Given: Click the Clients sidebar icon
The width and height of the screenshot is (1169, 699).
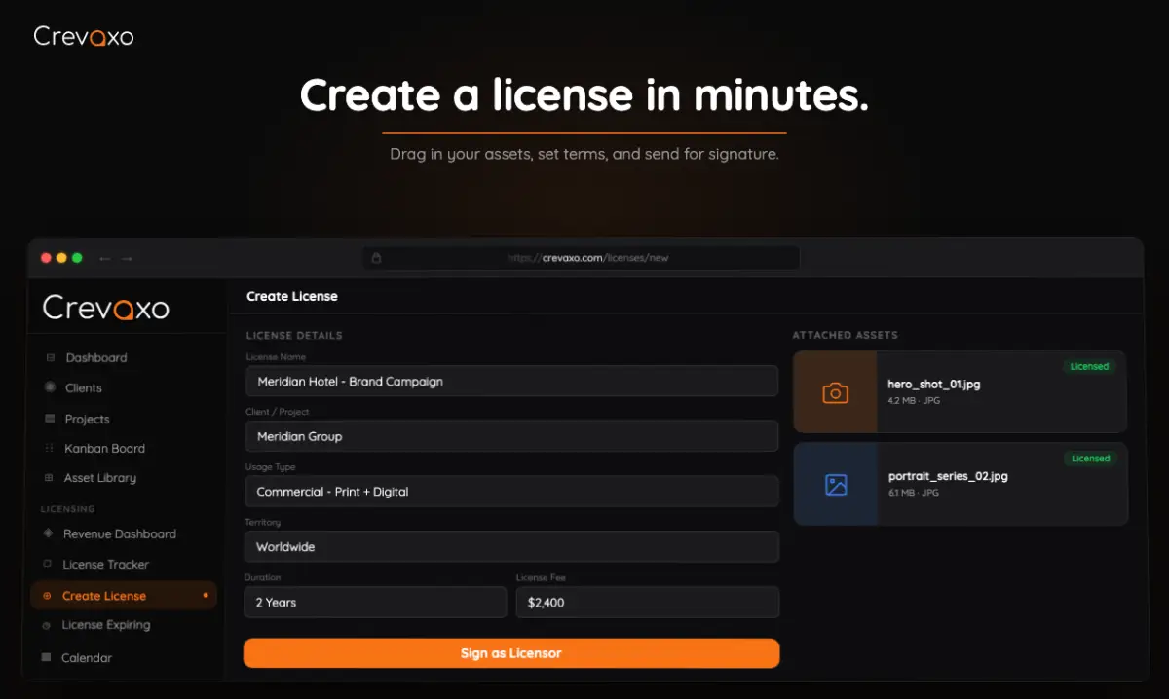Looking at the screenshot, I should coord(50,387).
